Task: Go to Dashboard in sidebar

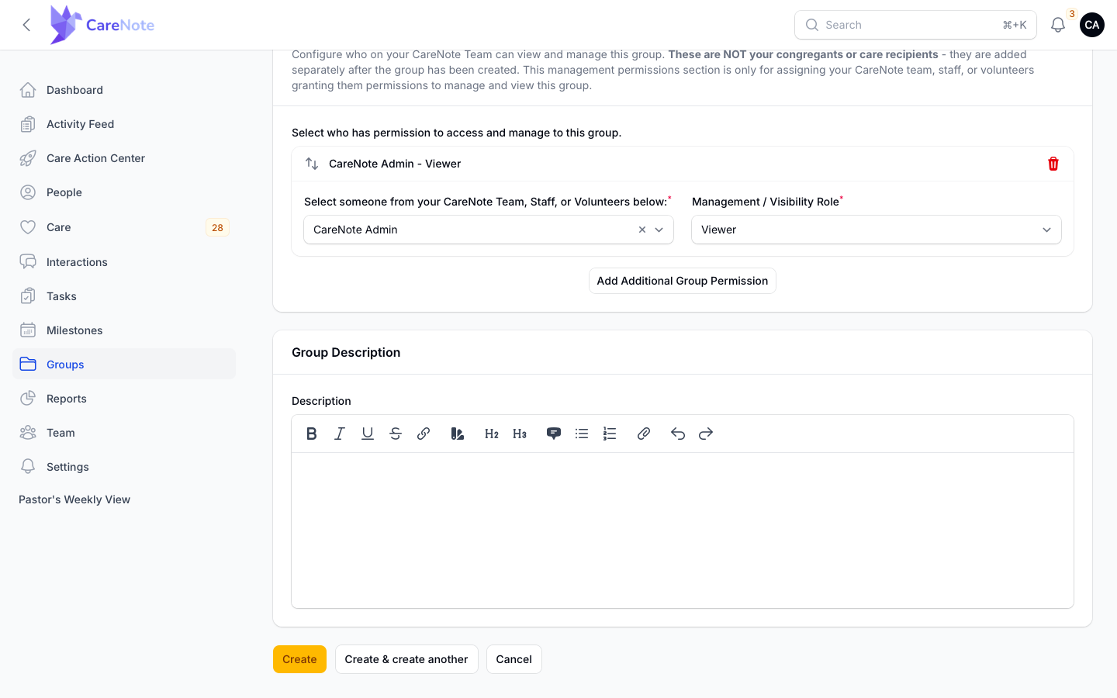Action: 124,90
